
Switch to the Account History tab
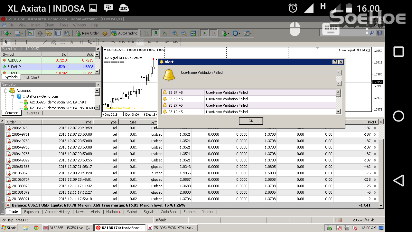point(57,212)
